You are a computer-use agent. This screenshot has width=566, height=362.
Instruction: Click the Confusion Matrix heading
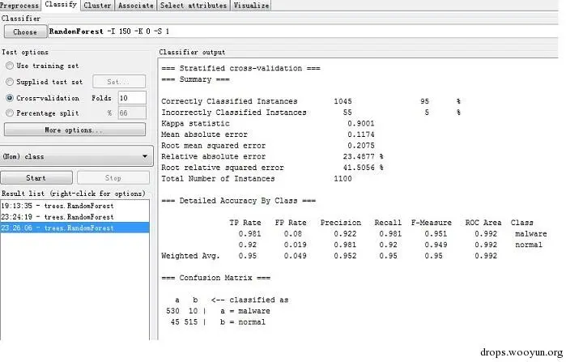pyautogui.click(x=216, y=278)
